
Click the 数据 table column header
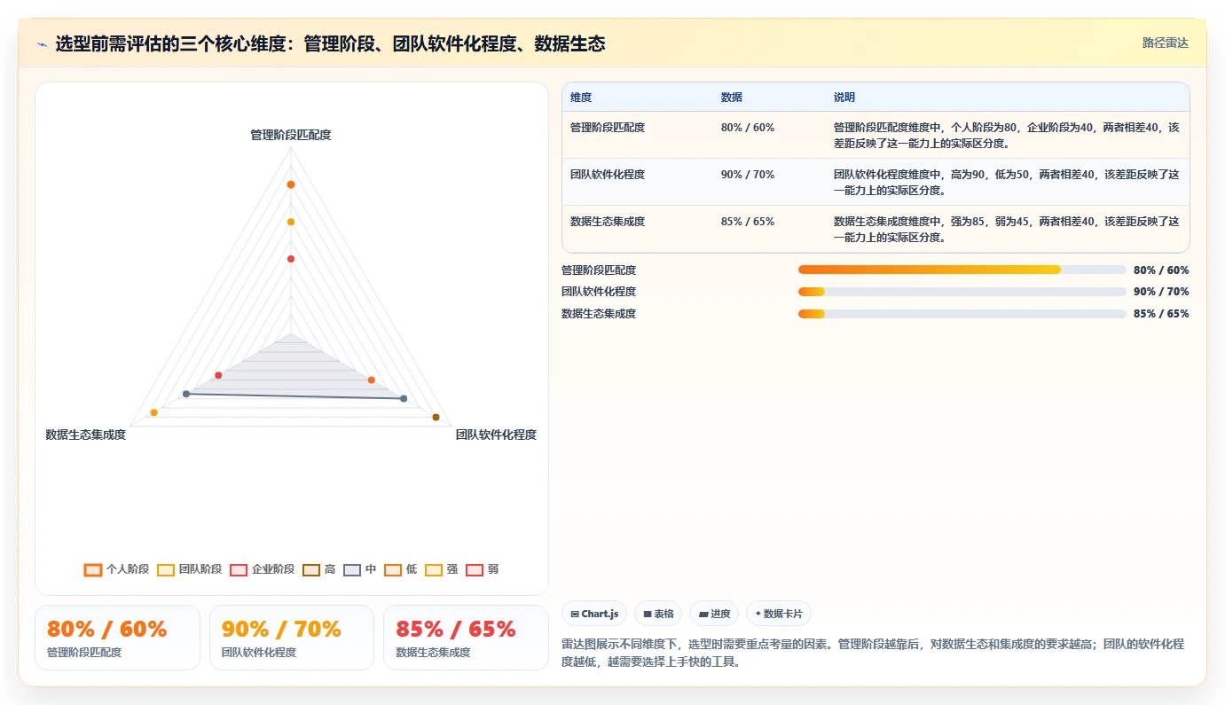[x=732, y=98]
